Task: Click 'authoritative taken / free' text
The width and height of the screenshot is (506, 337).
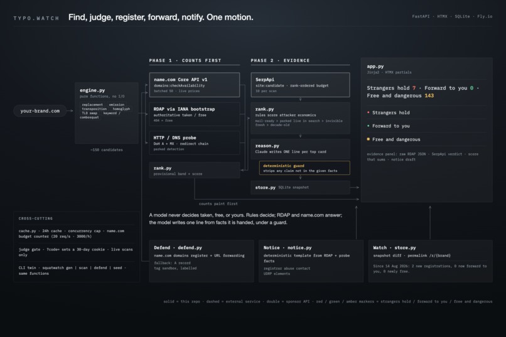Action: coord(180,115)
